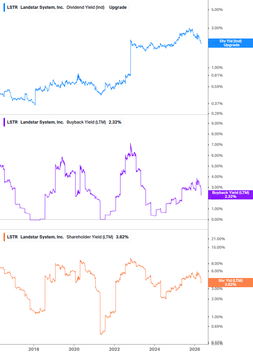Click the 2.32% value in Buyback Yield legend
This screenshot has width=253, height=355.
tap(115, 122)
